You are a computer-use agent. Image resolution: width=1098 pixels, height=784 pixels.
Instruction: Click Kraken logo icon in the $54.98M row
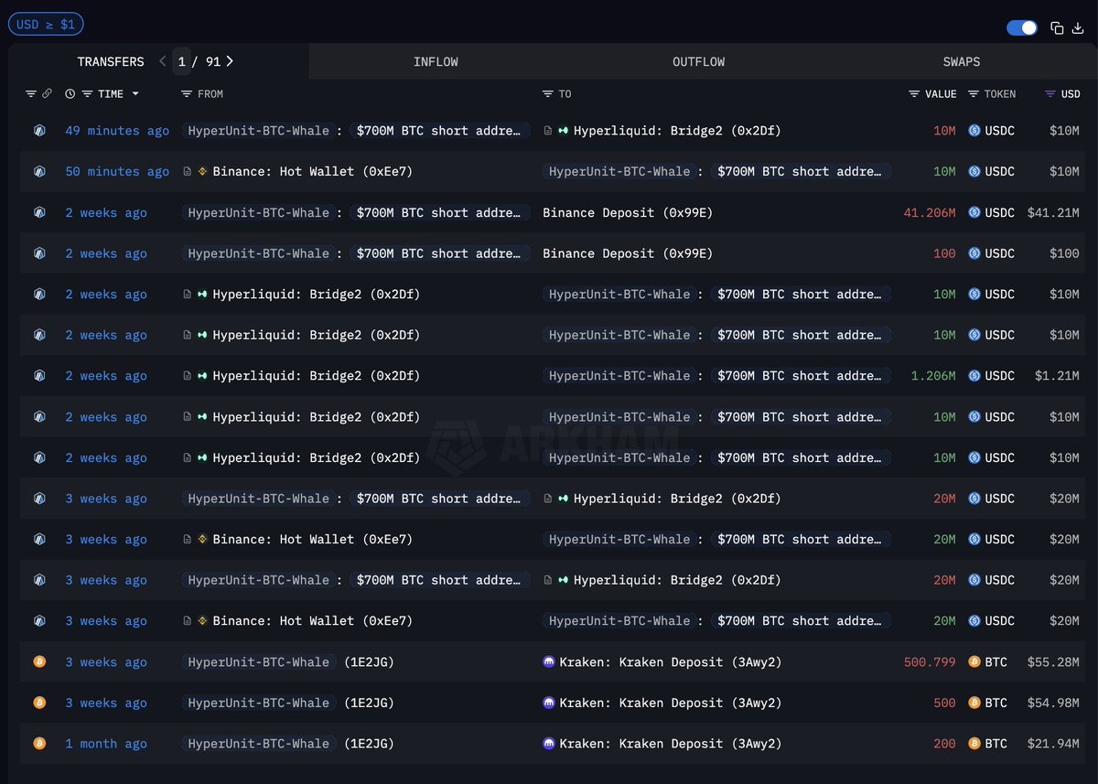tap(549, 703)
